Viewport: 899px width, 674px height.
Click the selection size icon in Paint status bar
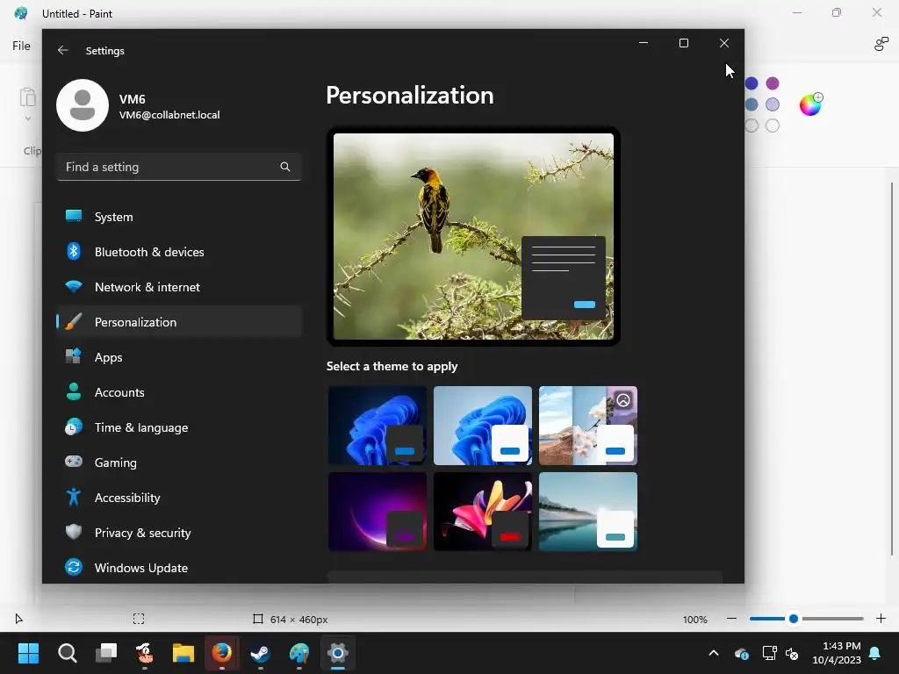[139, 619]
